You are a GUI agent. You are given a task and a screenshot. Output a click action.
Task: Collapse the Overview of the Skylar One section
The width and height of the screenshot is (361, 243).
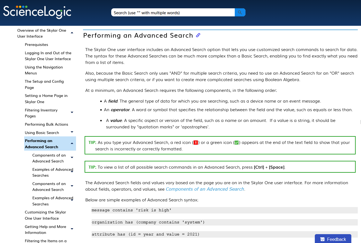coord(72,33)
